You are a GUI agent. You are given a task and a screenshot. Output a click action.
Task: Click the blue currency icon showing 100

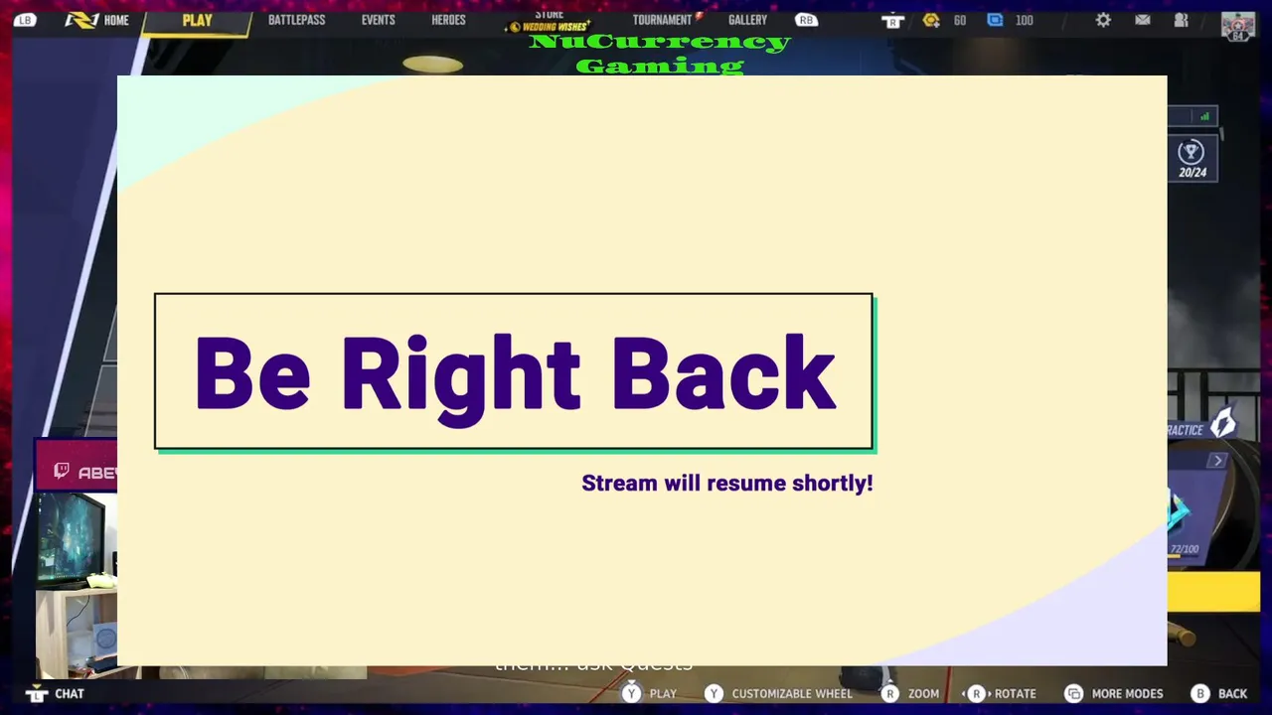[x=995, y=20]
